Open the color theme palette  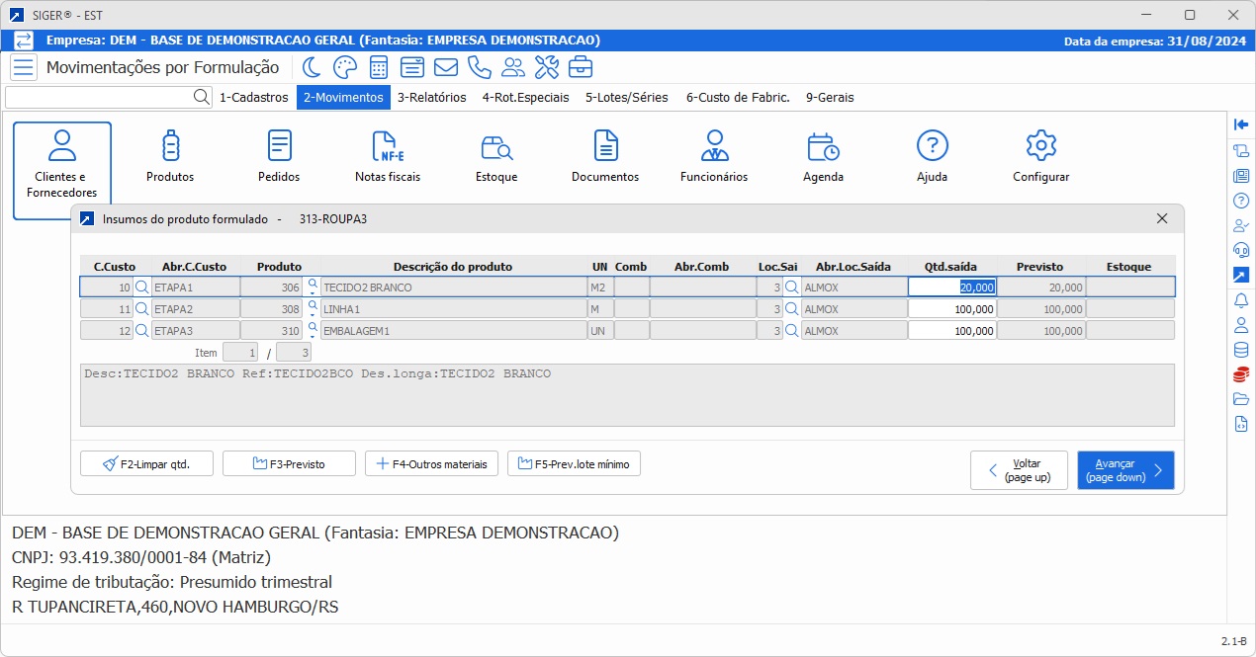344,67
